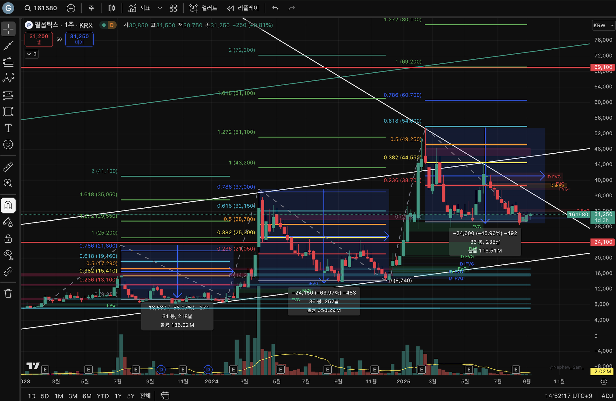Delete drawings with the trash icon
The width and height of the screenshot is (616, 401).
(x=8, y=293)
